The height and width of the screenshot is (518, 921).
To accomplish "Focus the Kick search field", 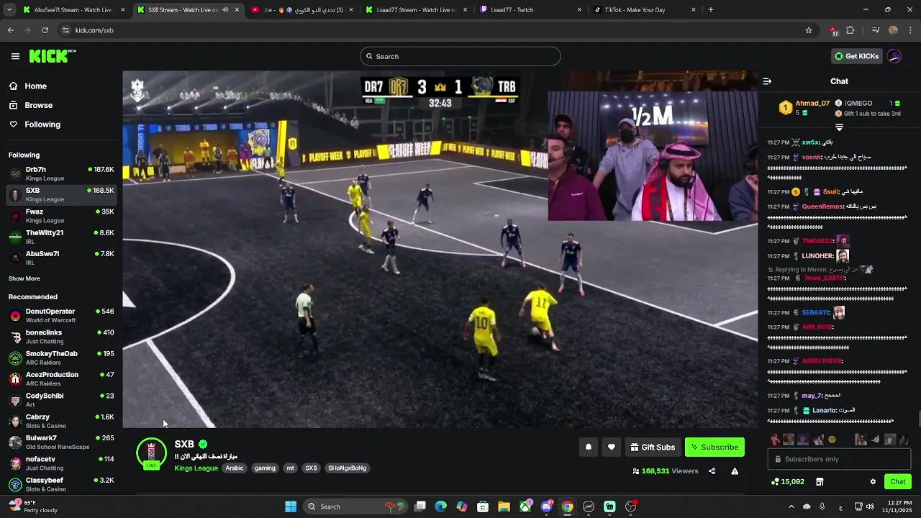I will pyautogui.click(x=460, y=56).
